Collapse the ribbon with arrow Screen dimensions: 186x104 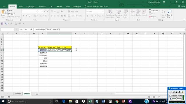point(184,20)
